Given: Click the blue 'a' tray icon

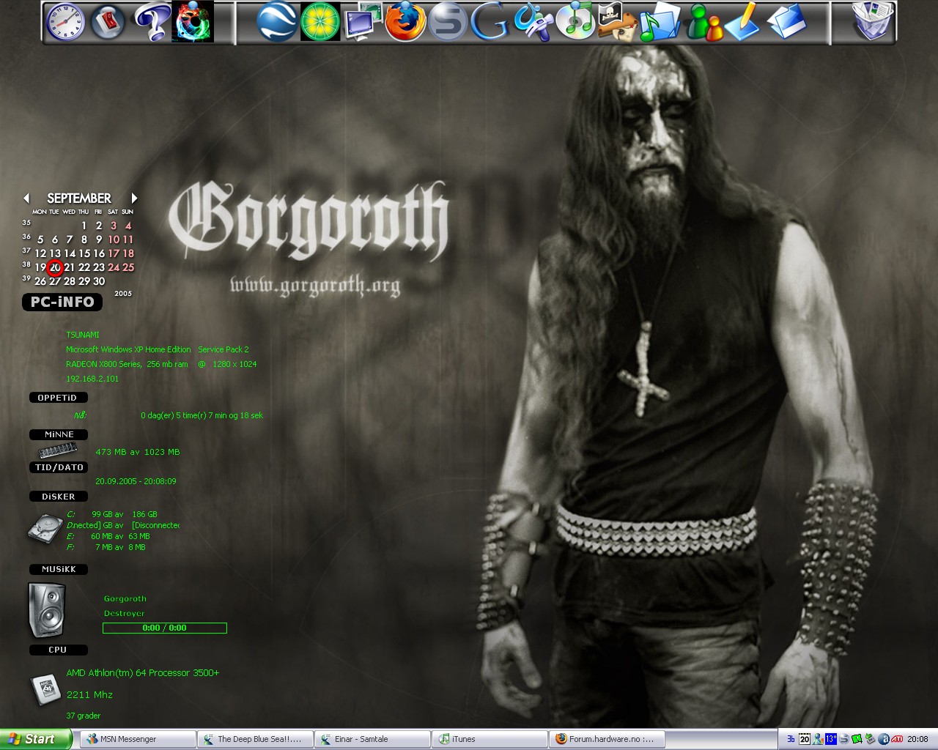Looking at the screenshot, I should click(884, 739).
